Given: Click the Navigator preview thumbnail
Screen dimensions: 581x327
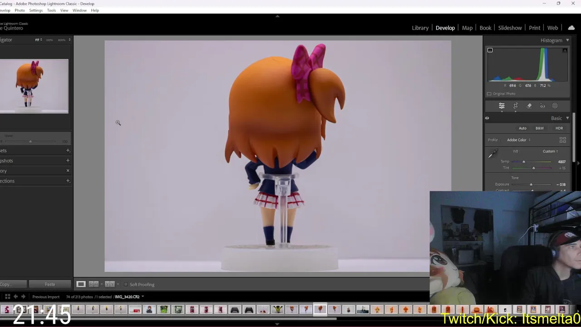Looking at the screenshot, I should [34, 86].
